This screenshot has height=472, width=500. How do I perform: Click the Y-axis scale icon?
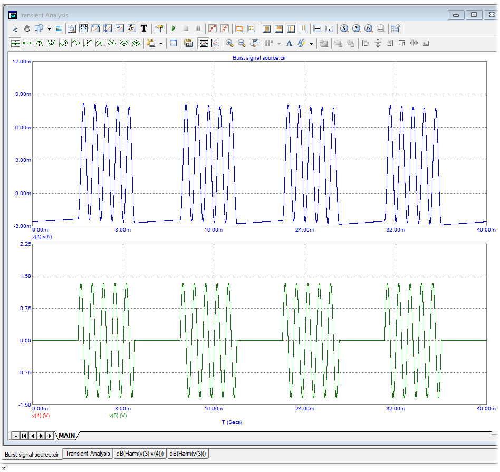pyautogui.click(x=356, y=28)
